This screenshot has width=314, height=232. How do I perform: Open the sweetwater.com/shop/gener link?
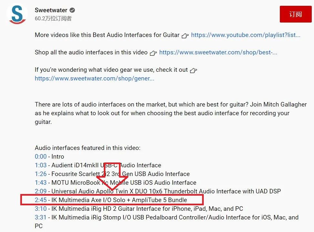click(x=94, y=78)
